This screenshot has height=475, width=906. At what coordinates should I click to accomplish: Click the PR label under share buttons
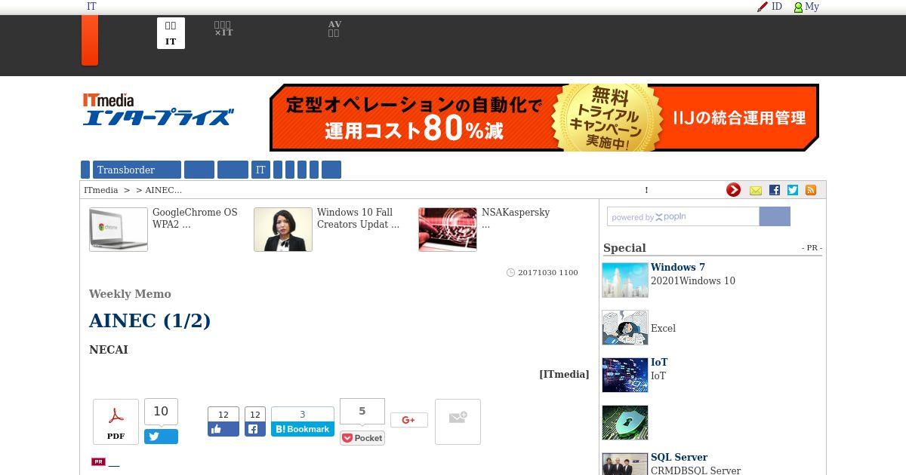pyautogui.click(x=98, y=461)
